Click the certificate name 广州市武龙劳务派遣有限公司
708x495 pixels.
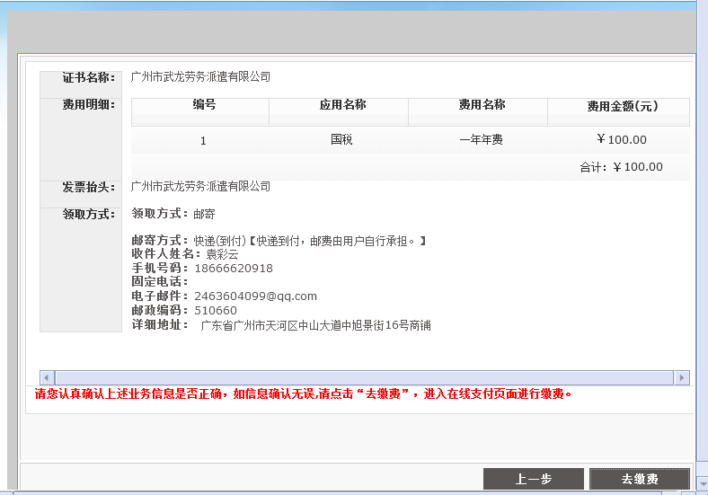200,76
